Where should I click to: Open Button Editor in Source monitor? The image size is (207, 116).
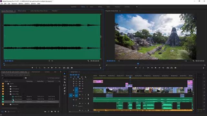(101, 68)
